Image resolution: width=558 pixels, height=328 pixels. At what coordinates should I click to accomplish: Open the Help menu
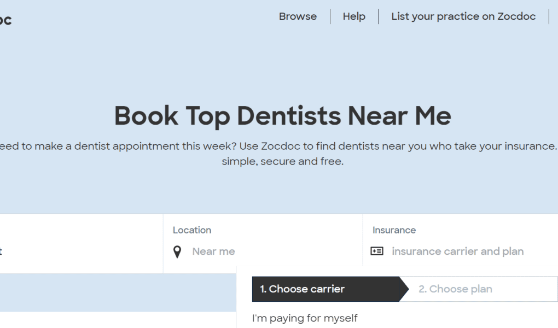click(x=354, y=16)
